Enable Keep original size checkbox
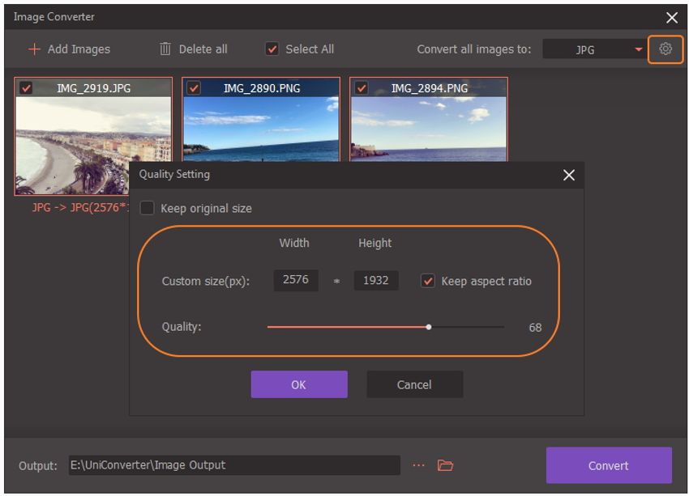Viewport: 689px width, 496px height. point(147,208)
